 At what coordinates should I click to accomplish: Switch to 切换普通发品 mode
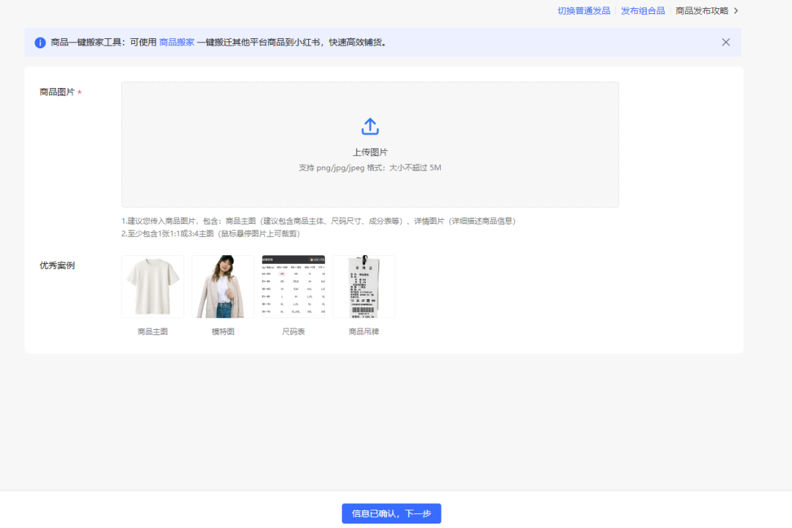583,11
